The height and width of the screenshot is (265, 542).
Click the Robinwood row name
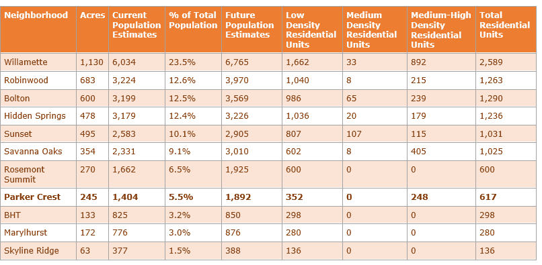[26, 81]
